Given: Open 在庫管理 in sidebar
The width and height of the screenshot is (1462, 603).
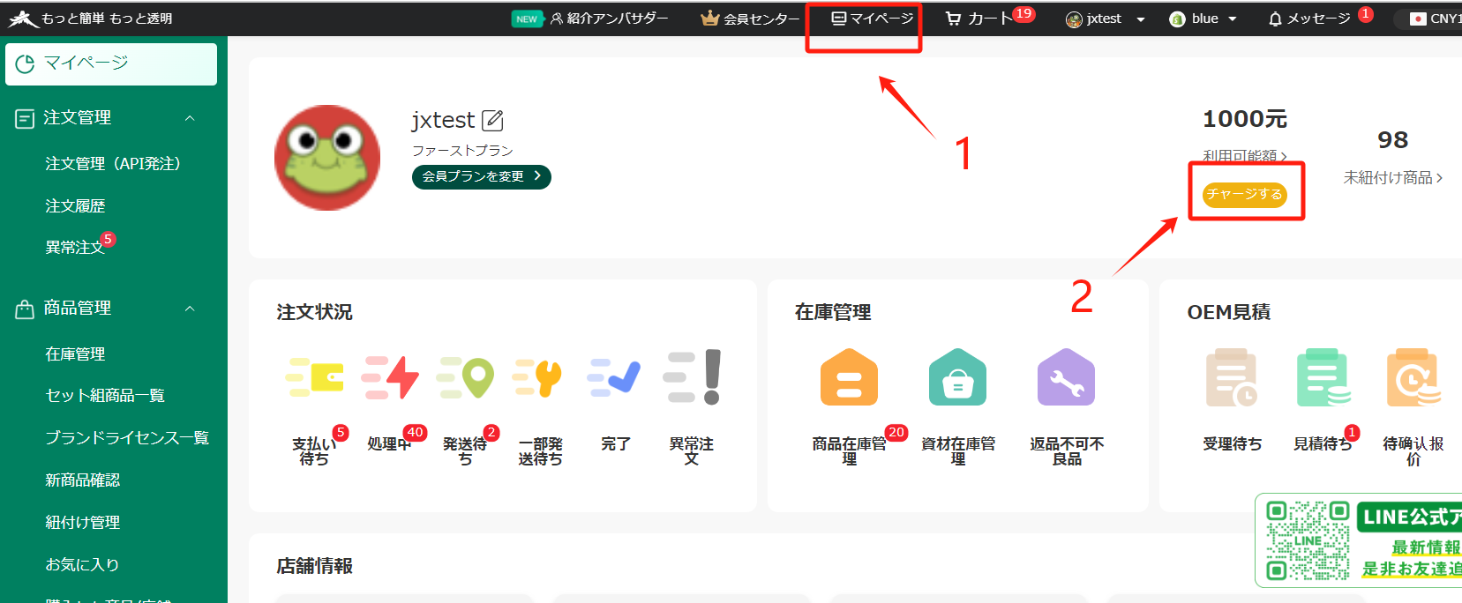Looking at the screenshot, I should (75, 354).
